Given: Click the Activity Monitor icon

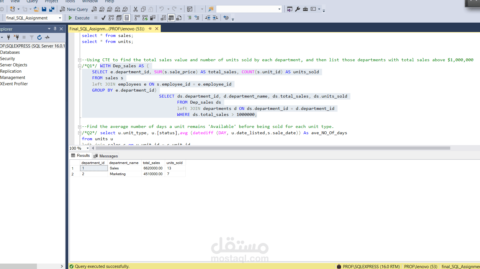Looking at the screenshot, I should coord(190,9).
